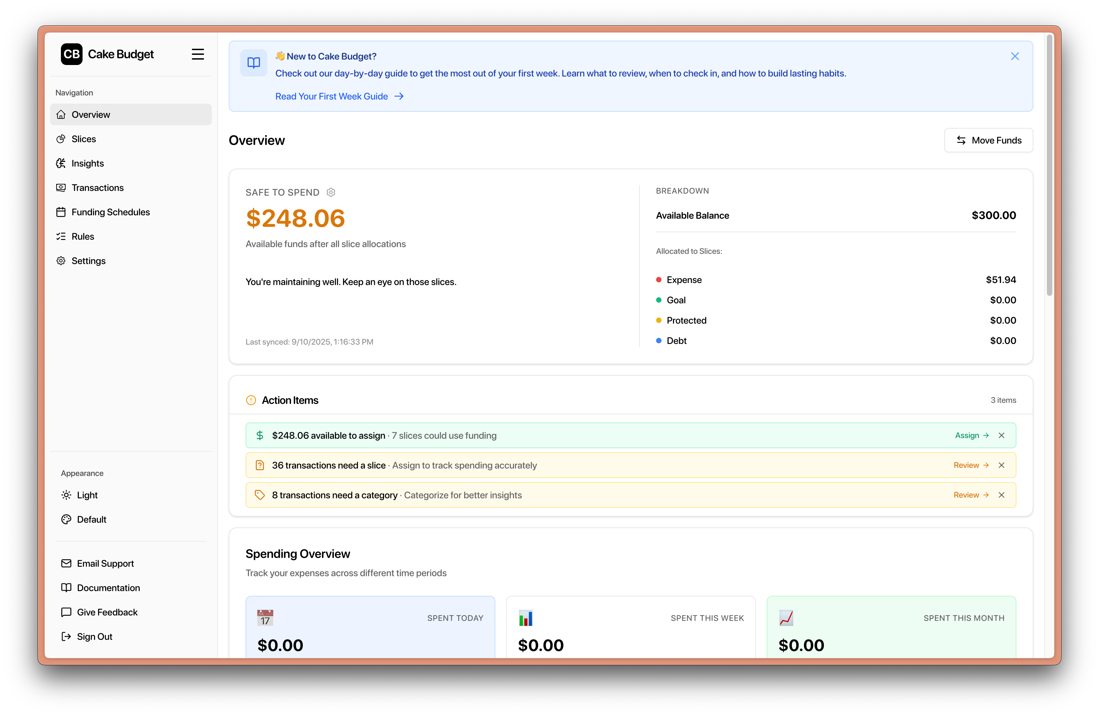Open Safe to Spend settings gear

(331, 192)
